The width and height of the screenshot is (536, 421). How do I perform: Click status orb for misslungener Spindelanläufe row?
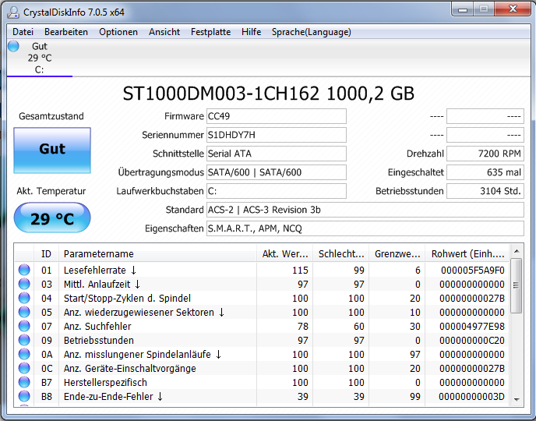point(24,354)
